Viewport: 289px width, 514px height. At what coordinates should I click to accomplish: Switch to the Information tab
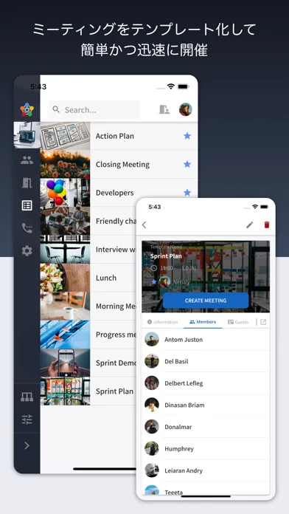[x=163, y=322]
